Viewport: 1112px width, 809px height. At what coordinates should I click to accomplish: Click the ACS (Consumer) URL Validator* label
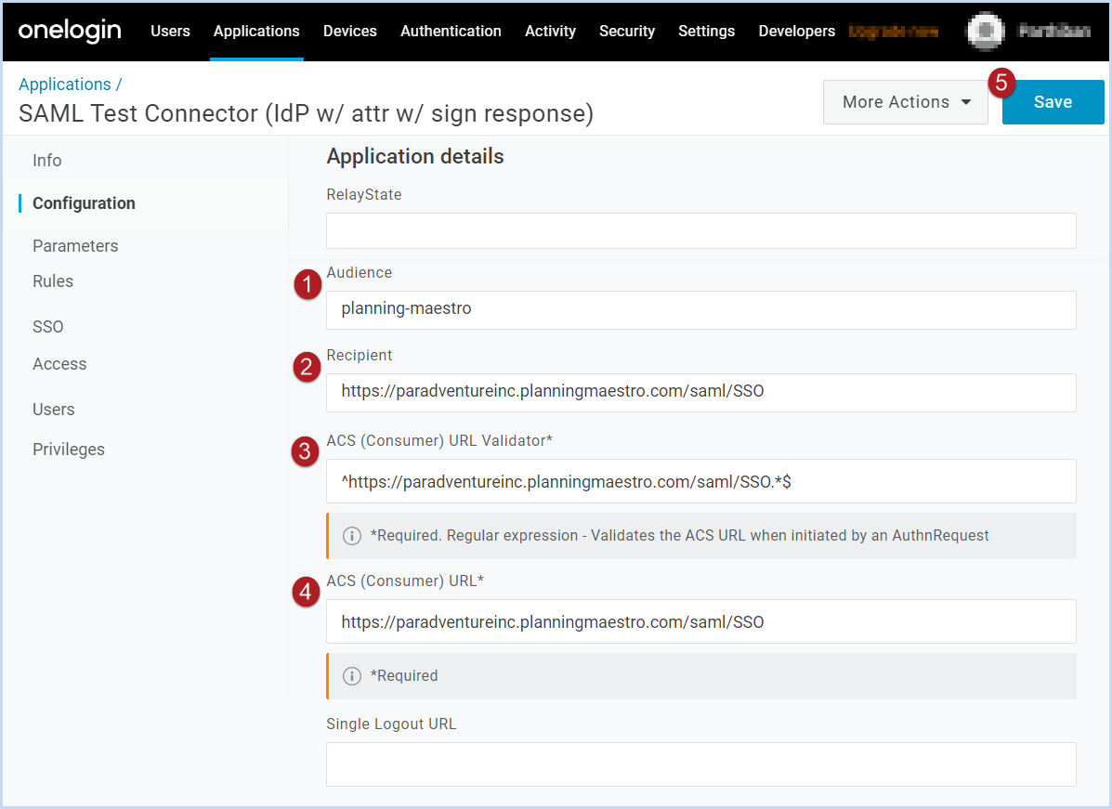pos(439,440)
